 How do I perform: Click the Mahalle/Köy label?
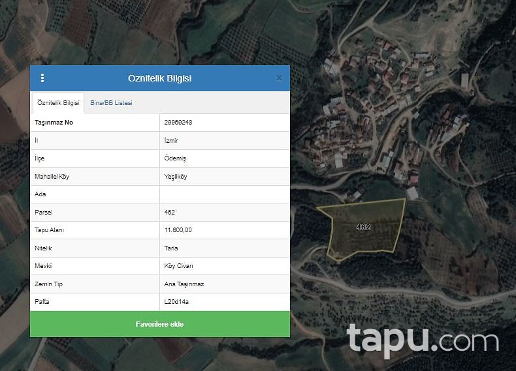tap(52, 177)
